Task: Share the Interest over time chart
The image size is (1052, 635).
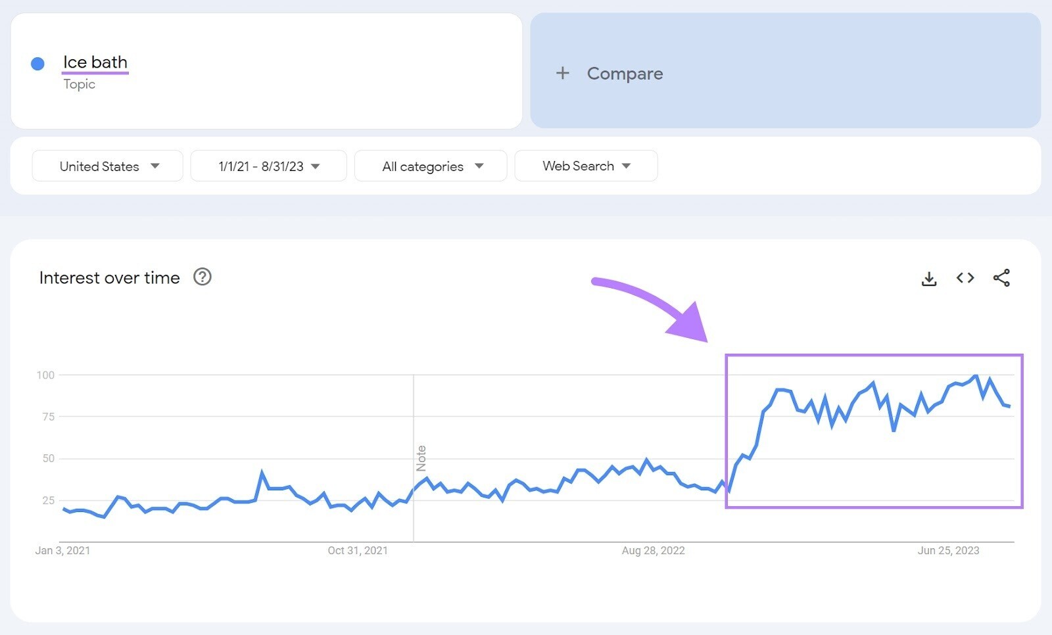Action: pos(1002,278)
